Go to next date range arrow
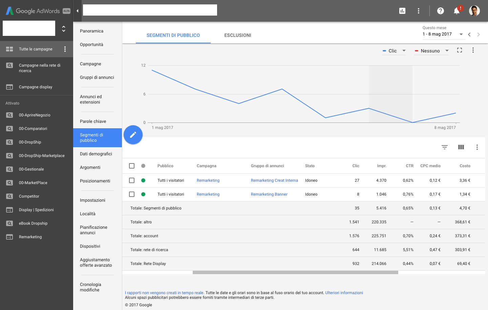The width and height of the screenshot is (488, 310). click(x=479, y=35)
